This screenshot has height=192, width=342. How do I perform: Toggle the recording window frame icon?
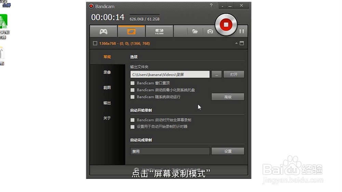[242, 43]
